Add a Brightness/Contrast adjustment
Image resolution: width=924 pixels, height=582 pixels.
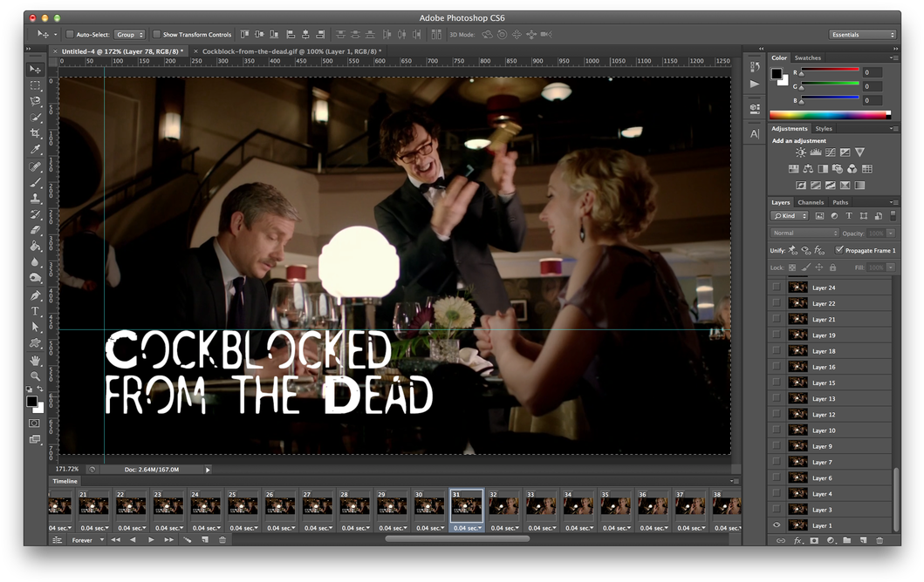click(800, 152)
